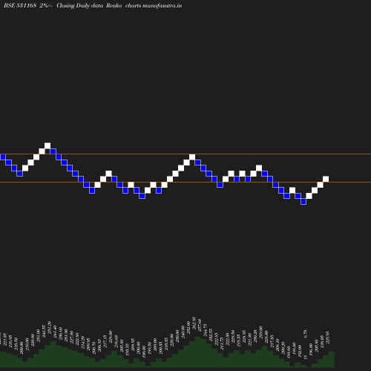Click the '251.20' price label

50,327
